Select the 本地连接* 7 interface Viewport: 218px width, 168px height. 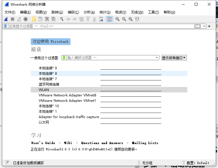(x=109, y=79)
